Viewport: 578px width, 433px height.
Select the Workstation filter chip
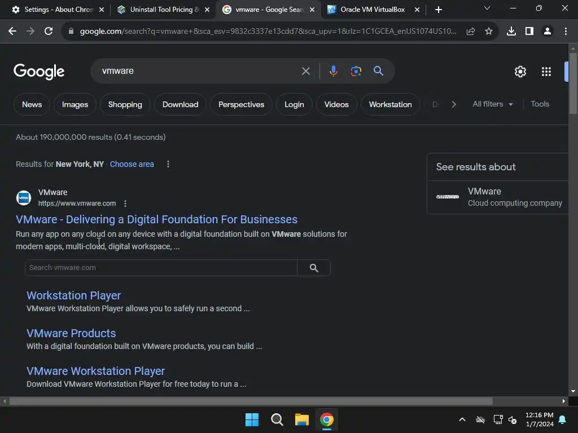391,104
